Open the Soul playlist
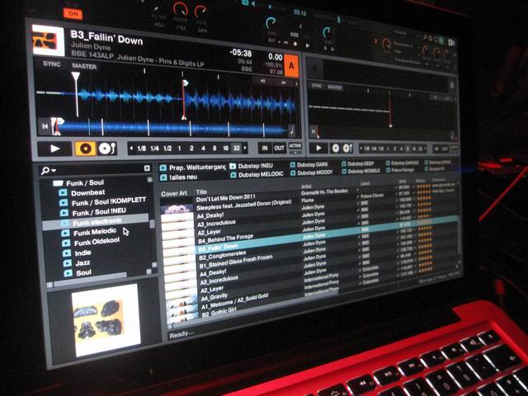The image size is (528, 396). click(x=83, y=273)
